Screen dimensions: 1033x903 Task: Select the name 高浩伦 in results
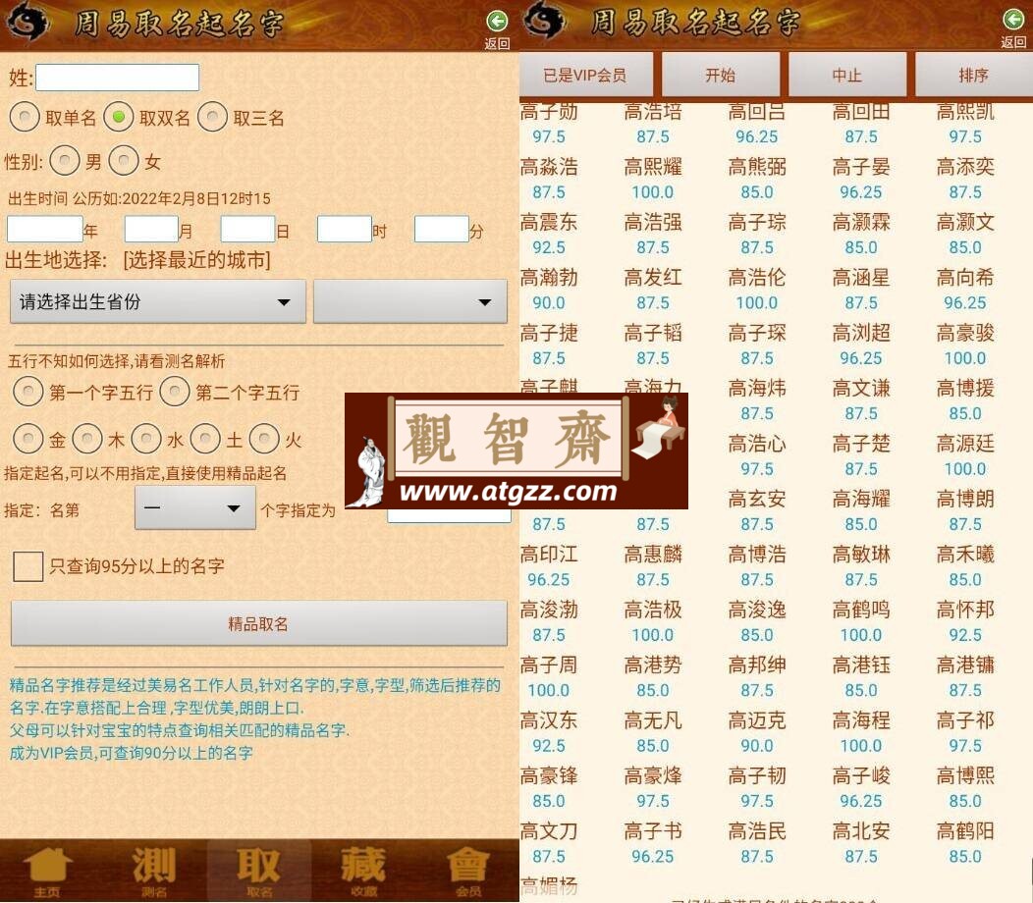click(757, 278)
